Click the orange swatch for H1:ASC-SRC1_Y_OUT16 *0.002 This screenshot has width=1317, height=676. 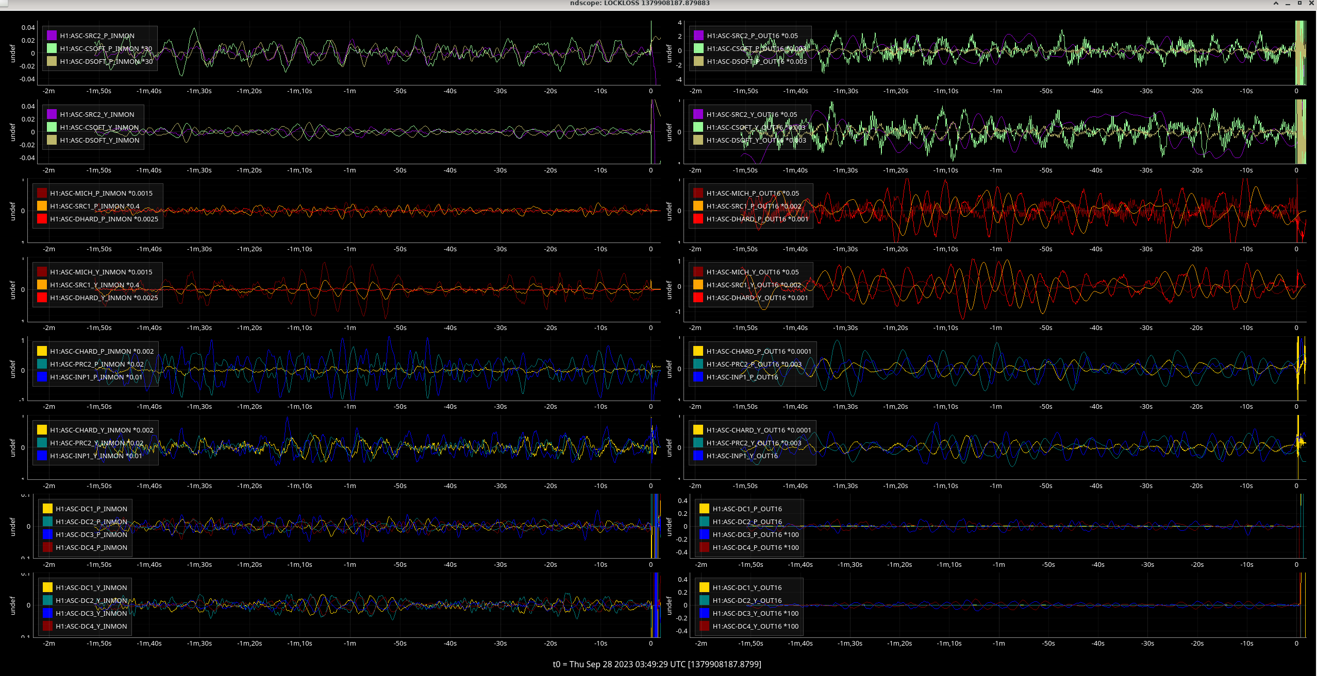click(698, 285)
